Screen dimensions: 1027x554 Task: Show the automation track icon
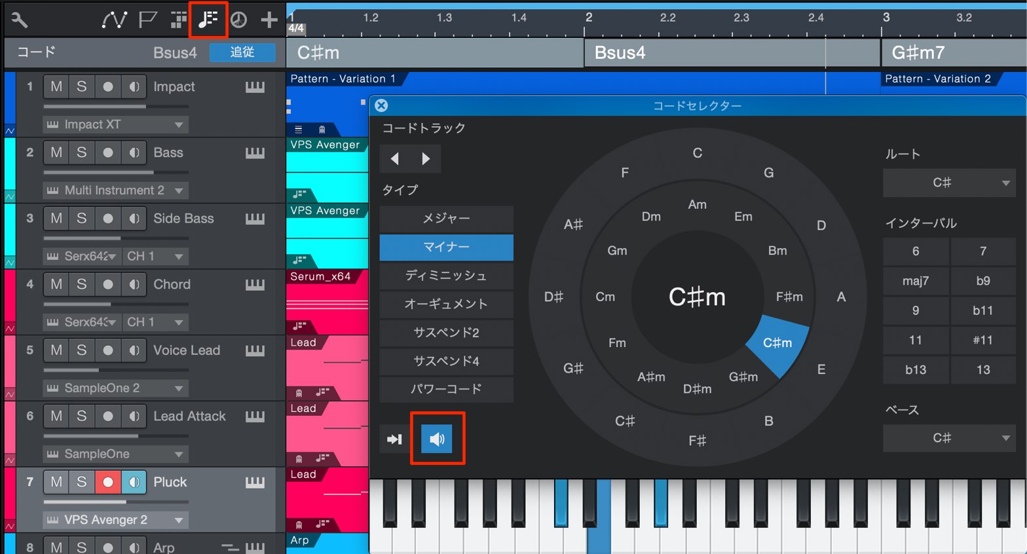click(x=114, y=20)
